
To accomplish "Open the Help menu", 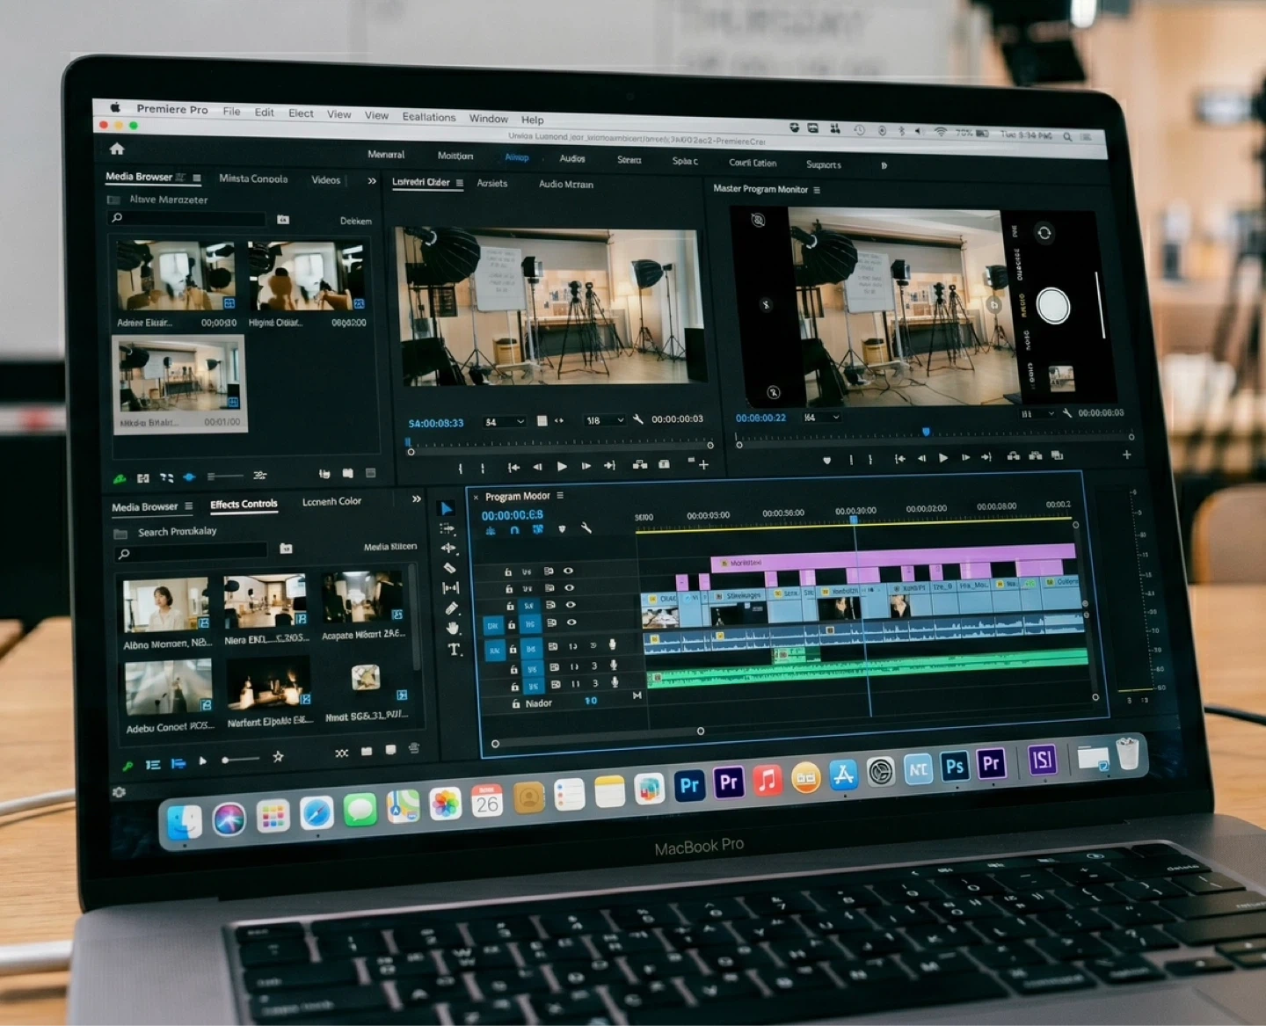I will [x=533, y=120].
